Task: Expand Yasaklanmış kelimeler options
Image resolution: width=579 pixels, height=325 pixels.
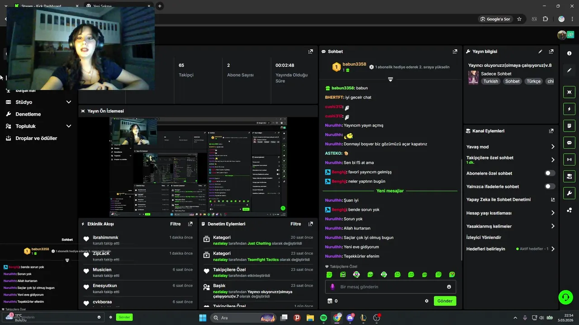Action: coord(552,226)
